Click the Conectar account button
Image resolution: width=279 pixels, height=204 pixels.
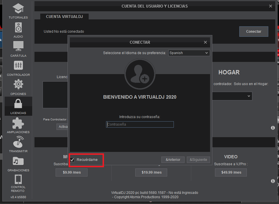[x=254, y=32]
